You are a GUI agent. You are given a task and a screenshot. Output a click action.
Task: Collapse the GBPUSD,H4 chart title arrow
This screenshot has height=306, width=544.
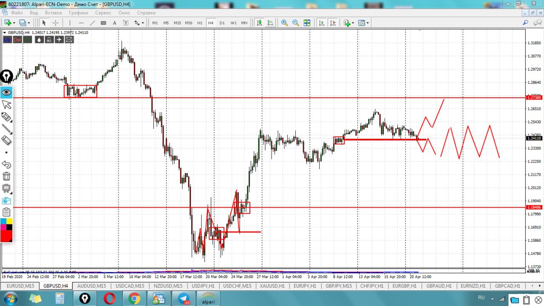point(5,33)
